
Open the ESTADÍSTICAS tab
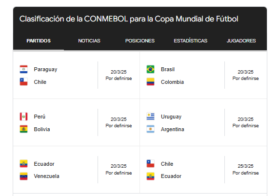[x=191, y=40]
